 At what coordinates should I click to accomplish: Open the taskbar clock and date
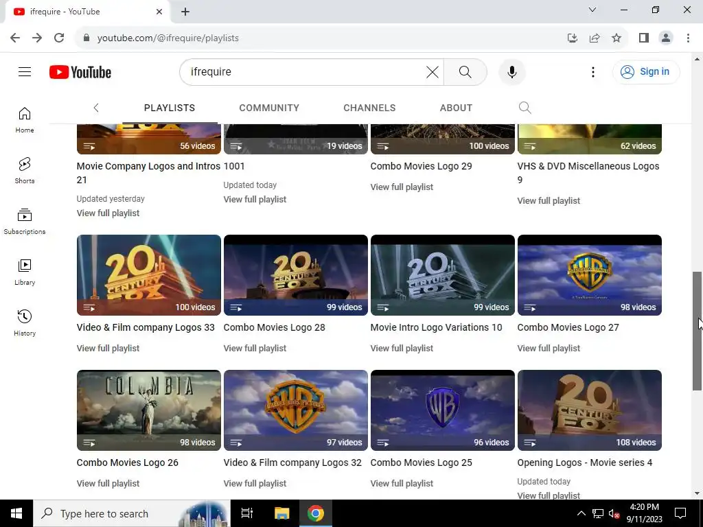pos(644,513)
